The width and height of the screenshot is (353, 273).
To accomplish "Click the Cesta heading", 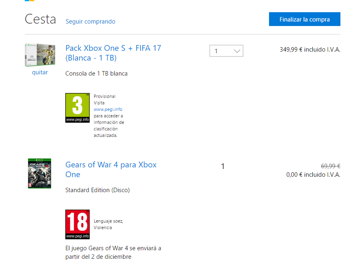I will tap(40, 19).
